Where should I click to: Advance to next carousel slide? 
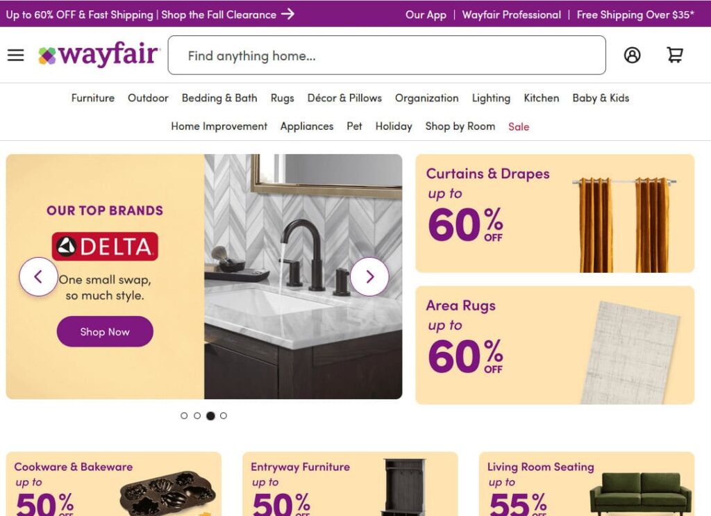tap(369, 276)
